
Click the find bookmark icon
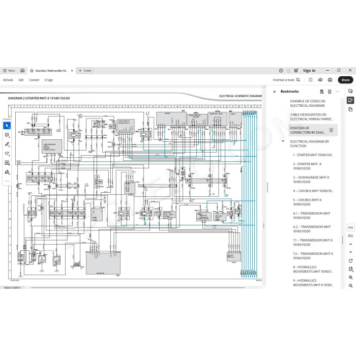[322, 92]
